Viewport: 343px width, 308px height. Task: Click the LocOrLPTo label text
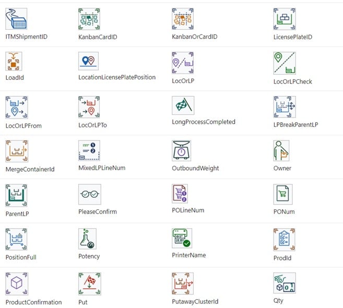click(x=92, y=125)
